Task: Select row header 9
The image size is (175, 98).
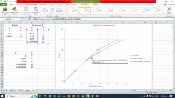Action: [2, 42]
